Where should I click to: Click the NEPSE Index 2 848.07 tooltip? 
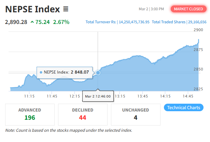tap(65, 73)
